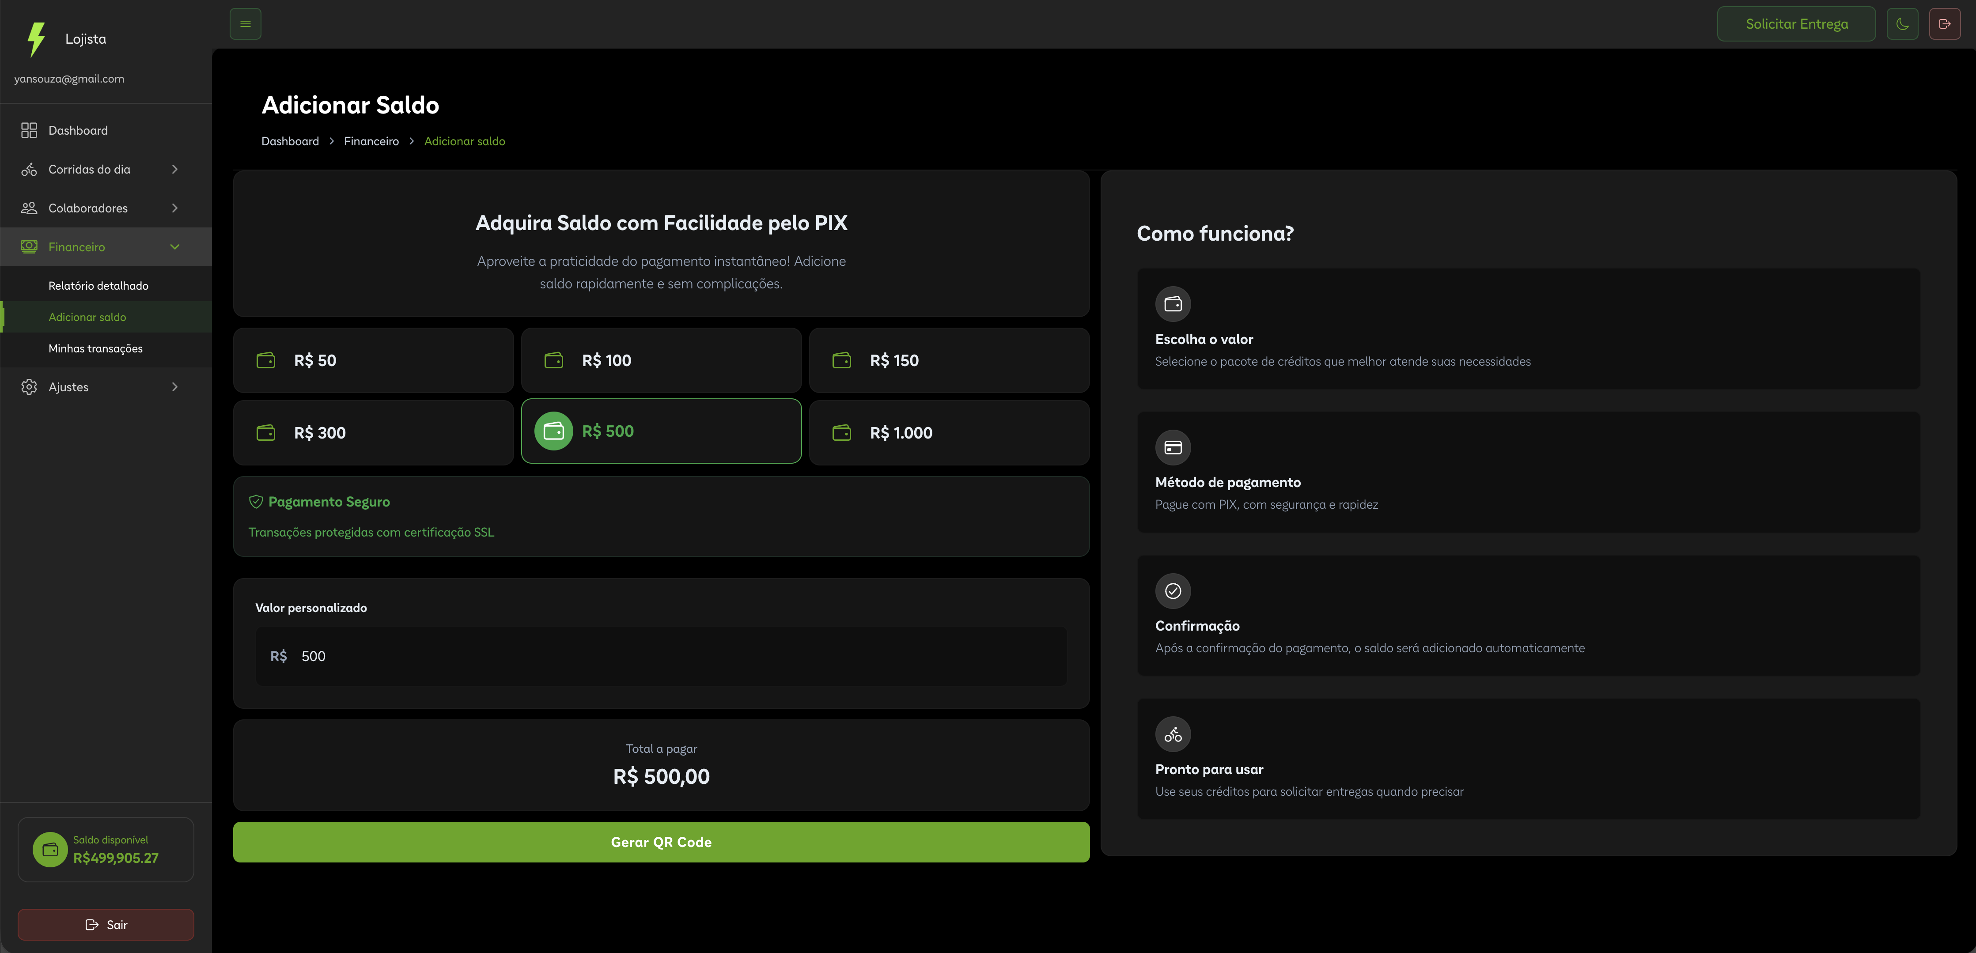Click the bicycle icon above Pronto para usar
The width and height of the screenshot is (1976, 953).
[x=1173, y=734]
